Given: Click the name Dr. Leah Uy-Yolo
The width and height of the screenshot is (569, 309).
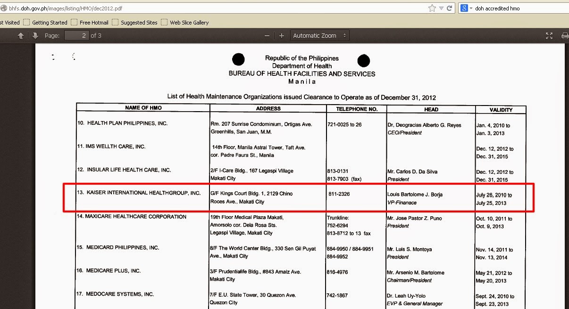Looking at the screenshot, I should [406, 296].
